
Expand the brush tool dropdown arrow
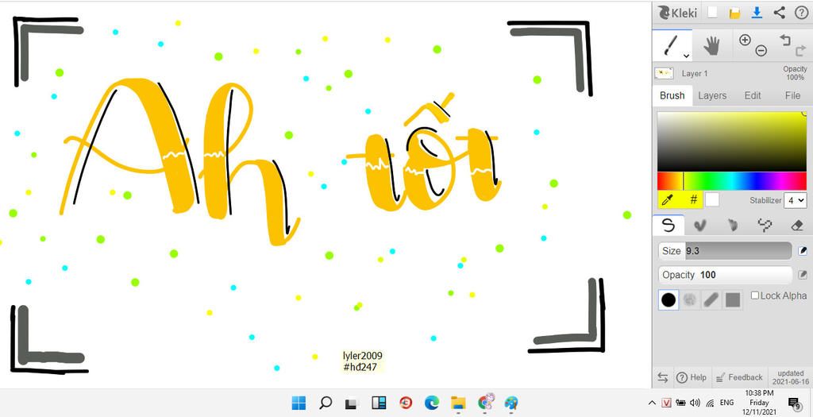click(686, 56)
